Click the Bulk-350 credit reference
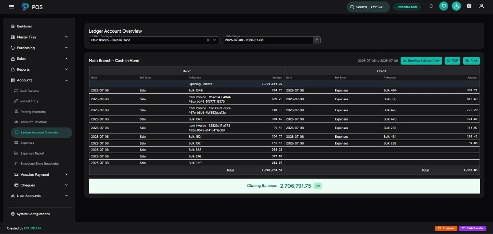This screenshot has width=493, height=234. point(390,99)
